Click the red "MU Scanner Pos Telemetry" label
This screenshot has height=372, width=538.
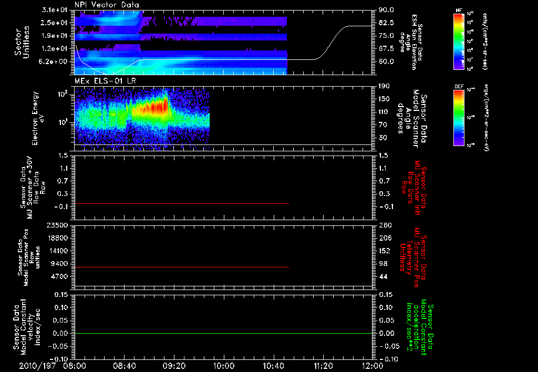(413, 257)
